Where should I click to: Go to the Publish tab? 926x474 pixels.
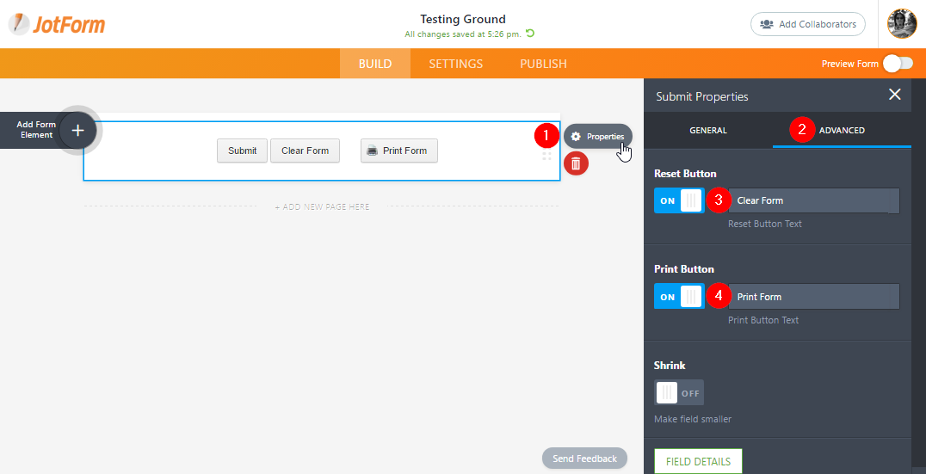click(x=543, y=64)
